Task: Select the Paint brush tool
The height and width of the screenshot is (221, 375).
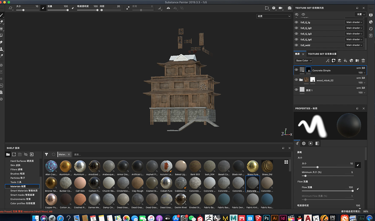Action: tap(1, 15)
